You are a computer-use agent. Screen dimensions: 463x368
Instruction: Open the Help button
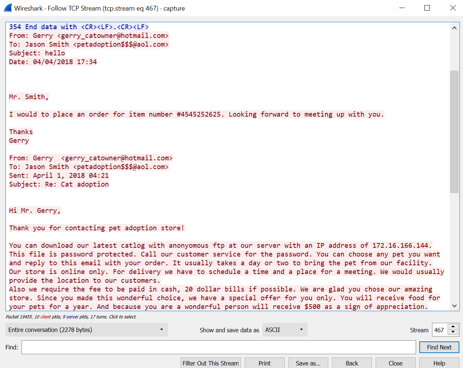coord(439,363)
